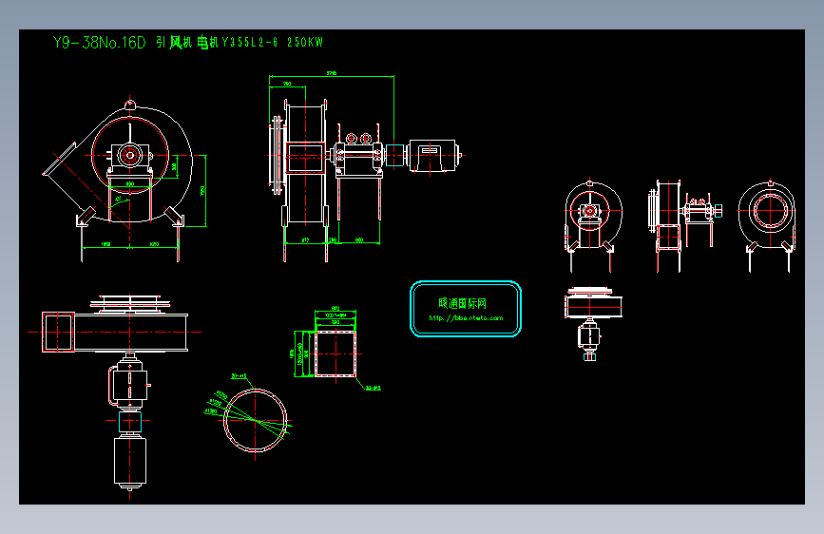This screenshot has width=824, height=534.
Task: Click the "3745" overall length dimension
Action: point(332,73)
